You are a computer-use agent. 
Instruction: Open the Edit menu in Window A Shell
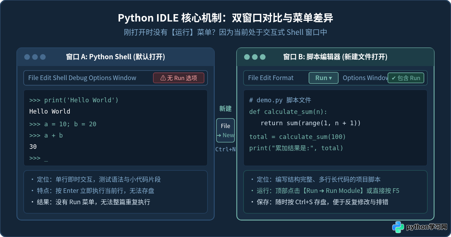click(45, 78)
